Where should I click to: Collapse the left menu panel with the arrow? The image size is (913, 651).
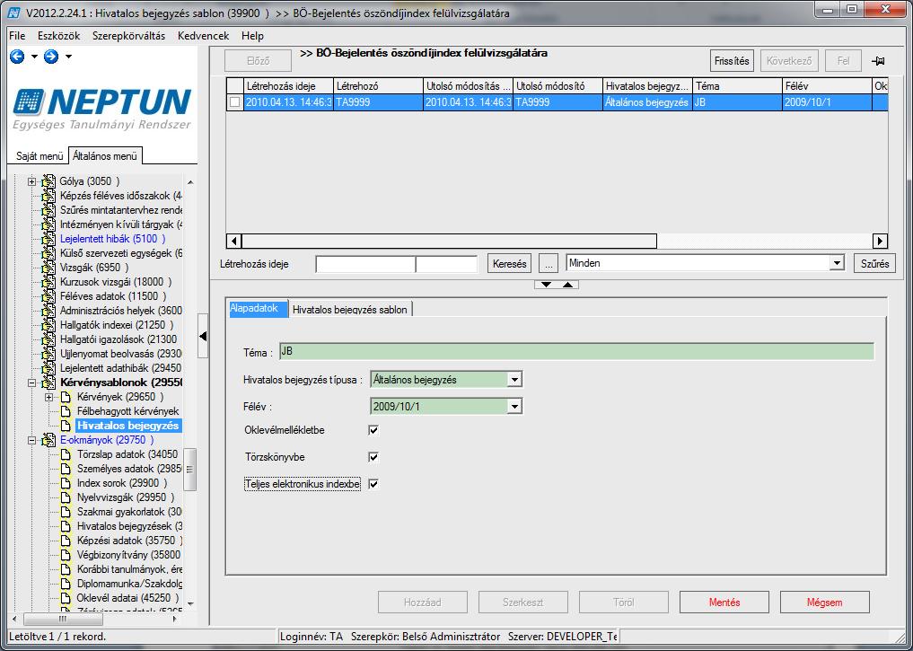(203, 336)
